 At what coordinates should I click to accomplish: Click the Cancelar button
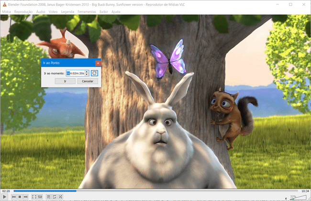88,81
